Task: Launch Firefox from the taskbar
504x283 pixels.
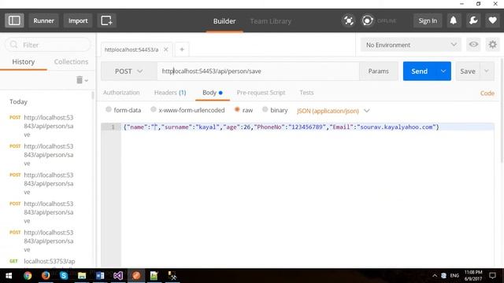Action: tap(46, 276)
